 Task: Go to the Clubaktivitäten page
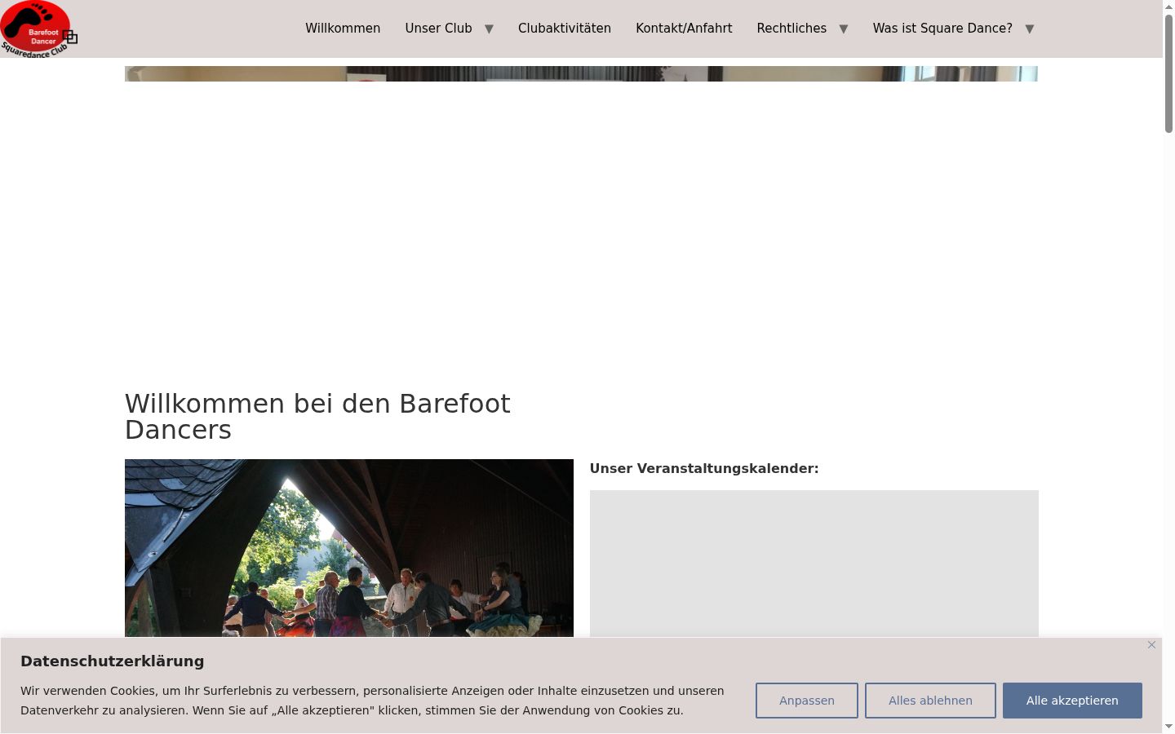[565, 29]
